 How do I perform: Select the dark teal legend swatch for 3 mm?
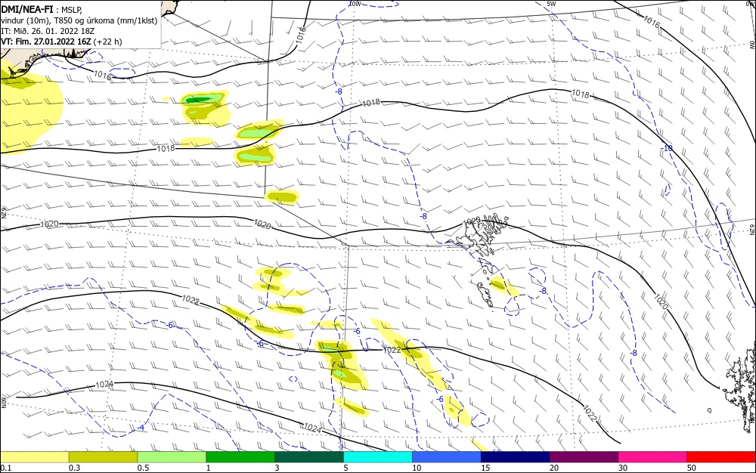(309, 457)
